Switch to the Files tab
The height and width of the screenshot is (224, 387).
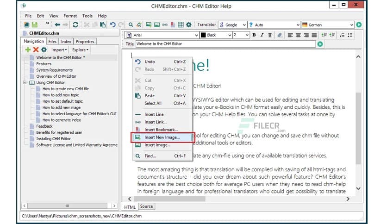[x=52, y=42]
